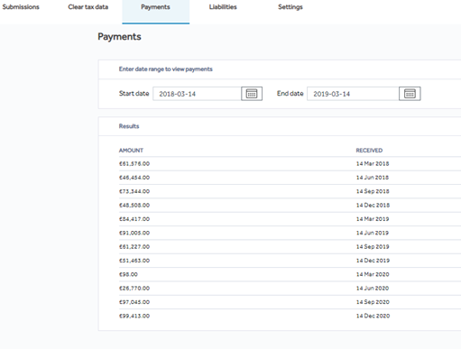
Task: Click the Start date input field
Action: click(x=197, y=94)
